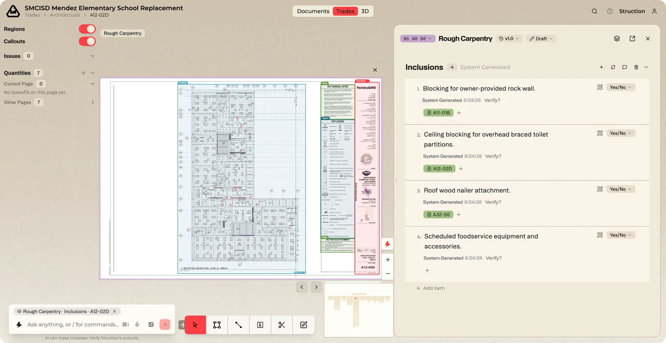The width and height of the screenshot is (666, 343).
Task: Add a quantity with plus icon
Action: point(83,73)
